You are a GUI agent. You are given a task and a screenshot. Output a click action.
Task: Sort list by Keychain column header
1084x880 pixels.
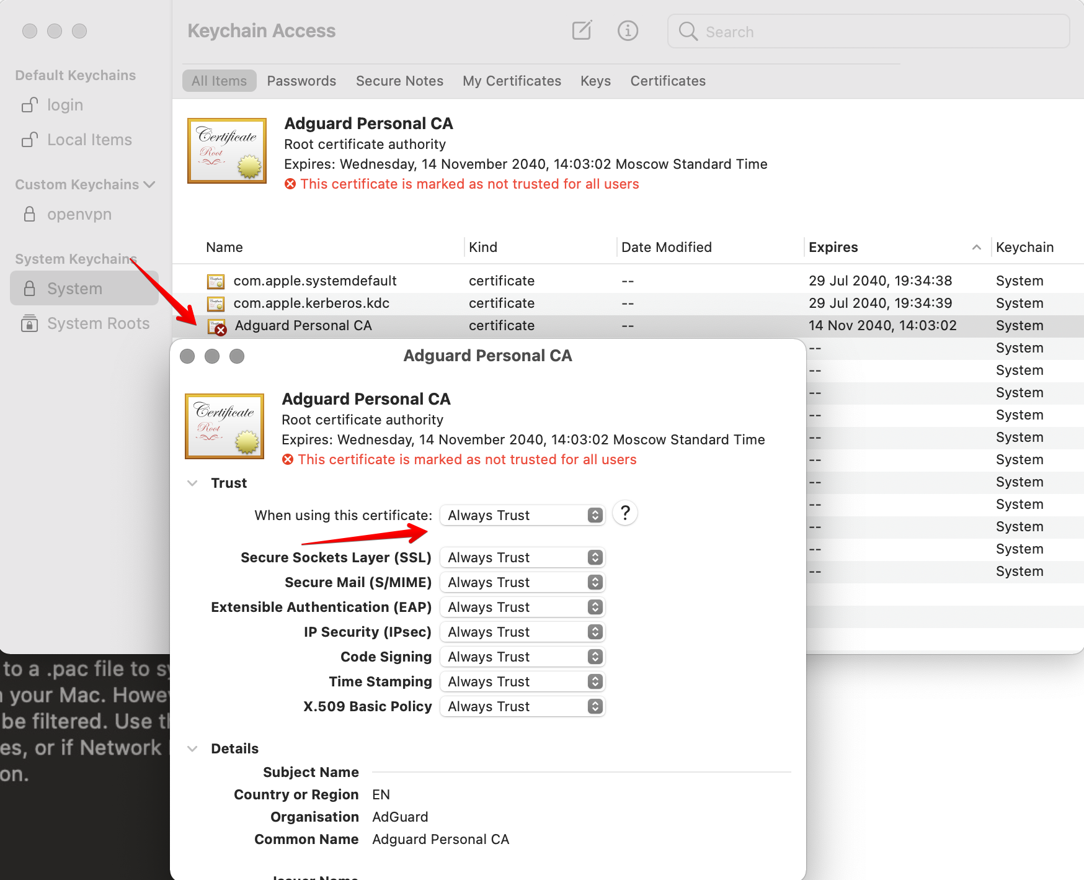pos(1024,247)
